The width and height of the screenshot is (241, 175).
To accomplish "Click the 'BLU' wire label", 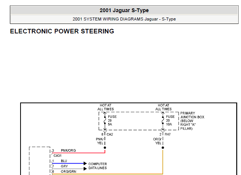I will (x=64, y=161).
